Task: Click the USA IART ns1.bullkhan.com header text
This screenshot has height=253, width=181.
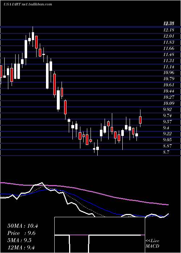Action: (28, 4)
